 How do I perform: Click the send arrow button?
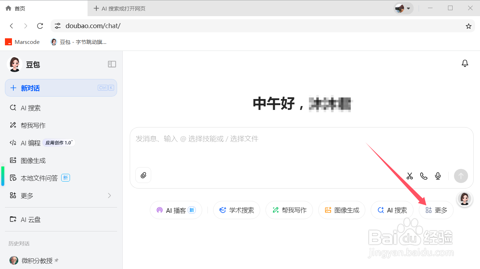click(x=461, y=176)
